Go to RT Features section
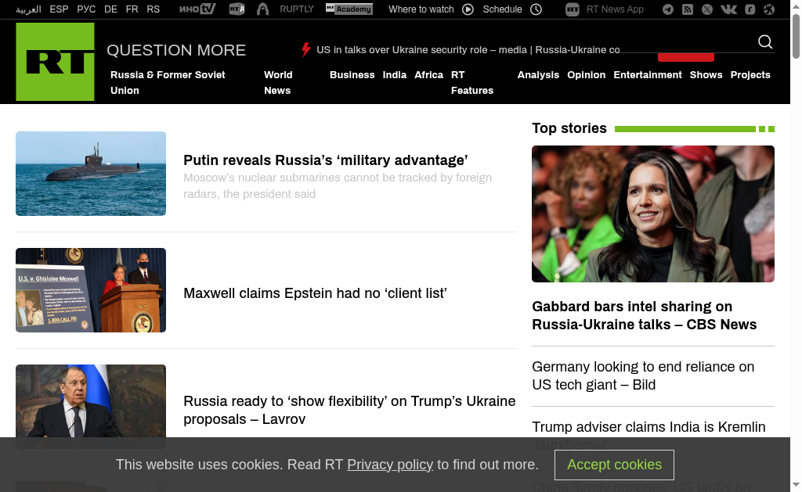The height and width of the screenshot is (492, 802). tap(472, 82)
